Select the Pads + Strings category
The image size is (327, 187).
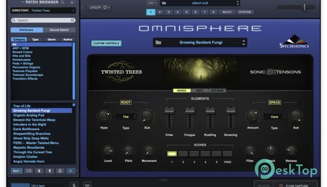pyautogui.click(x=23, y=64)
